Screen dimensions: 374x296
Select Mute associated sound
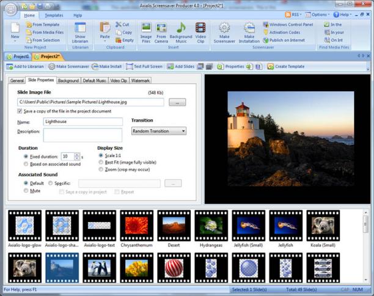click(x=26, y=190)
